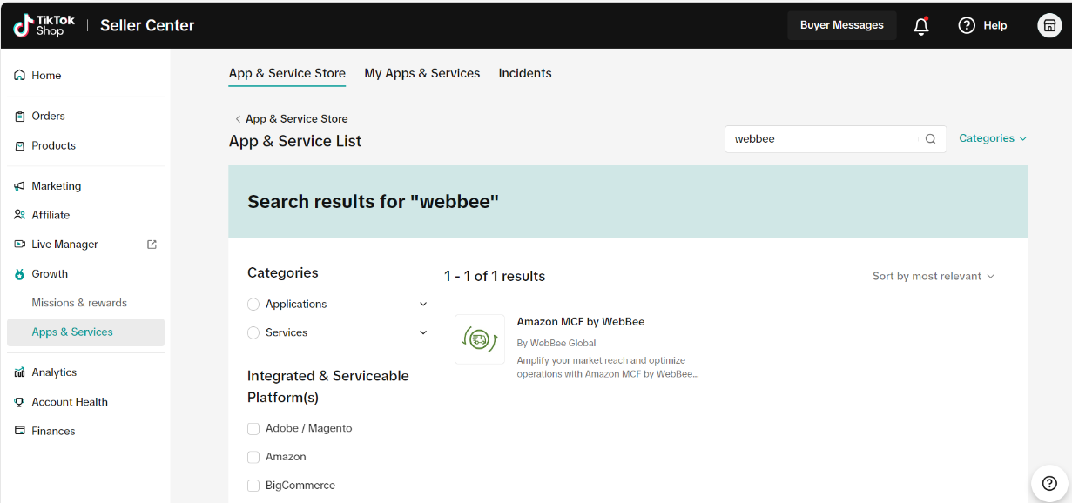
Task: Open the floating help widget icon
Action: pos(1049,483)
